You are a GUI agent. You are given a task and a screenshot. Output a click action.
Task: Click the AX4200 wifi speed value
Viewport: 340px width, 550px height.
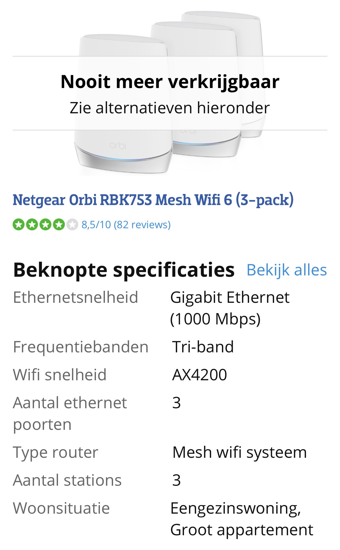200,375
